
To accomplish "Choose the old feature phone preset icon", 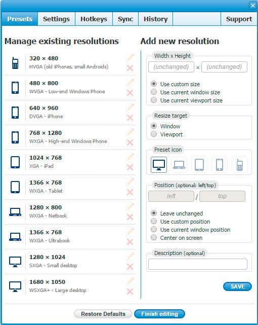I will click(x=240, y=165).
